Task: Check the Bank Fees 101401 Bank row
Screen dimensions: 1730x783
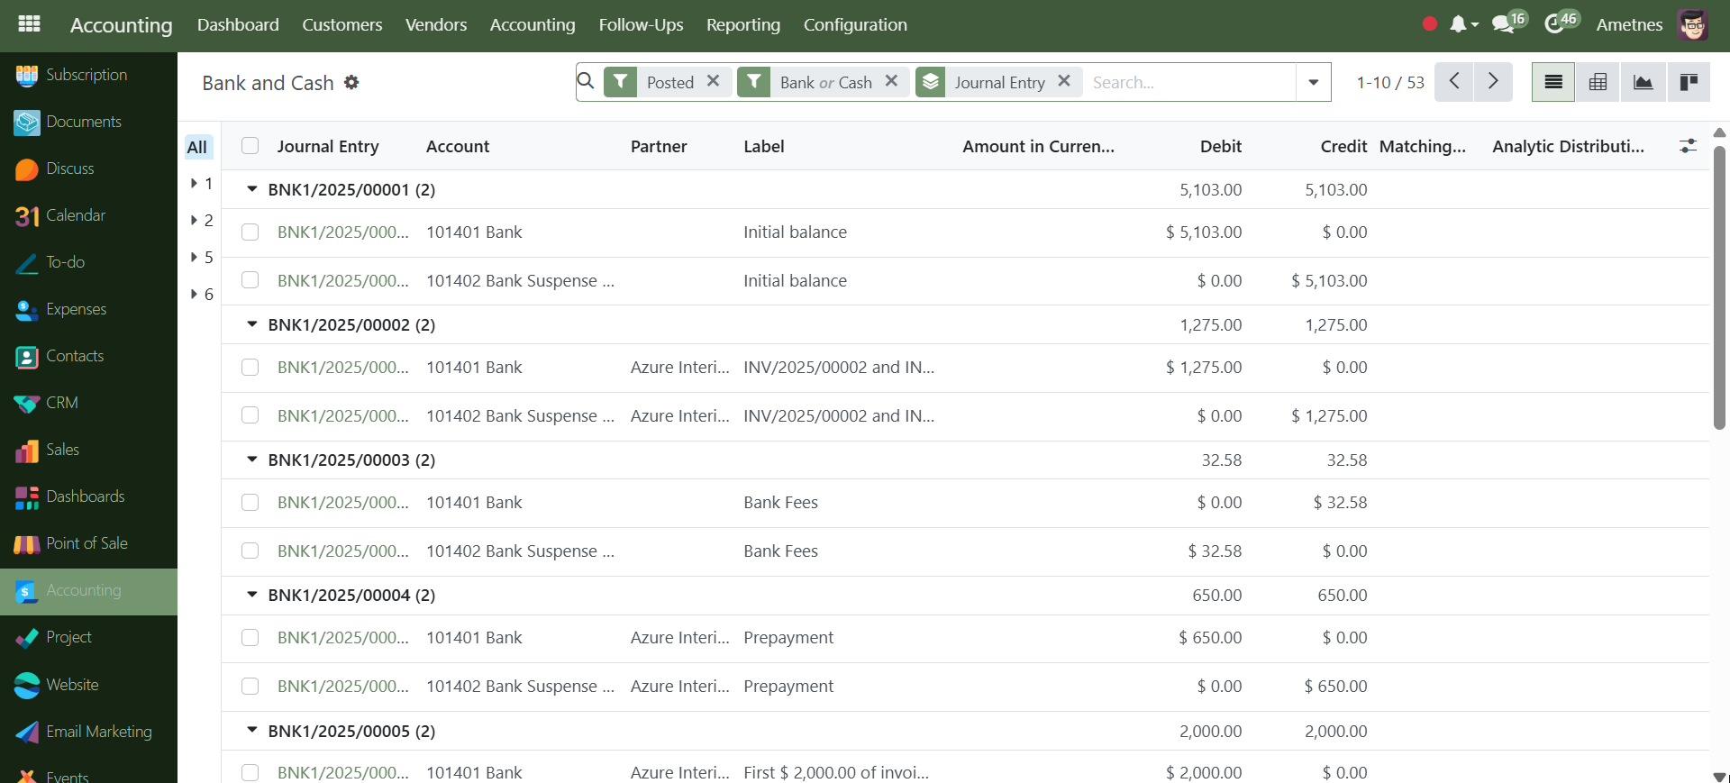Action: (250, 503)
